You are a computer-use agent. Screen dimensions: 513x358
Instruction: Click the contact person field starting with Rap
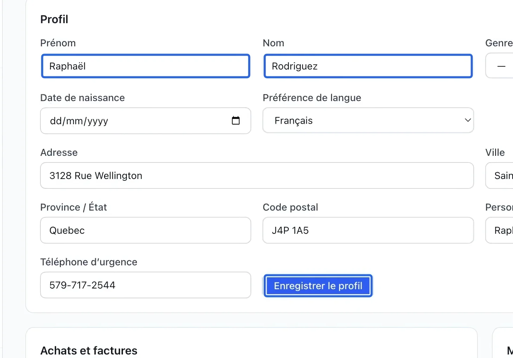pyautogui.click(x=499, y=230)
